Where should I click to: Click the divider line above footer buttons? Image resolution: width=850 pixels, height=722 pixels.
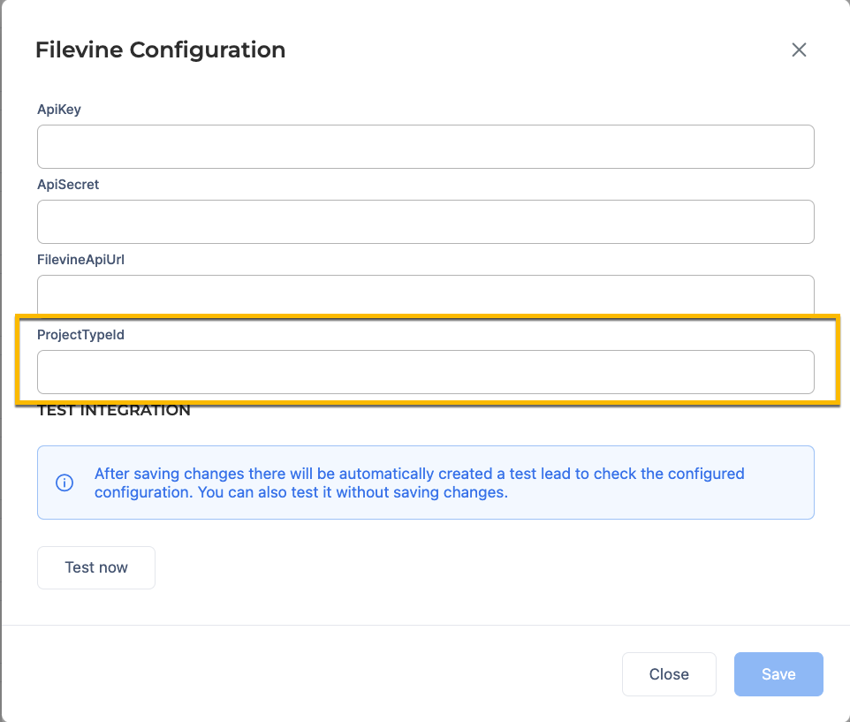(x=425, y=625)
